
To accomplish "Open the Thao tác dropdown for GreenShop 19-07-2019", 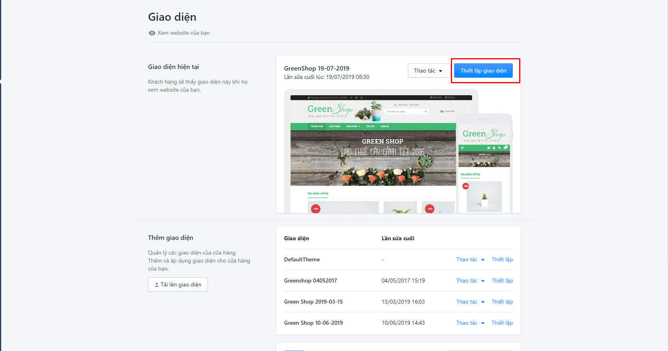I will [x=428, y=71].
